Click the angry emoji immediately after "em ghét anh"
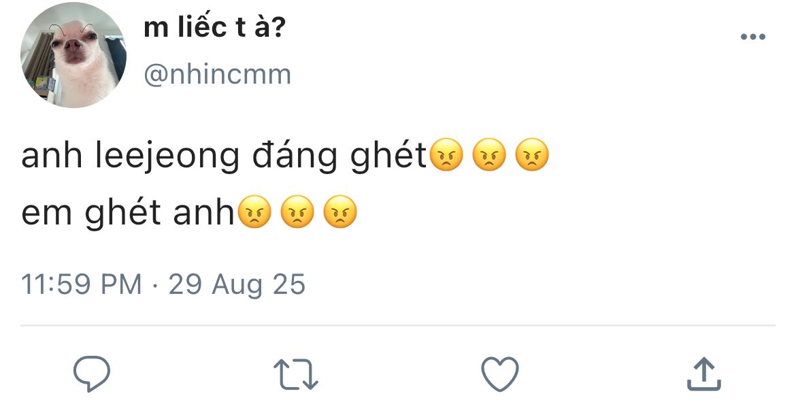Screen dimensions: 796x417 (254, 212)
